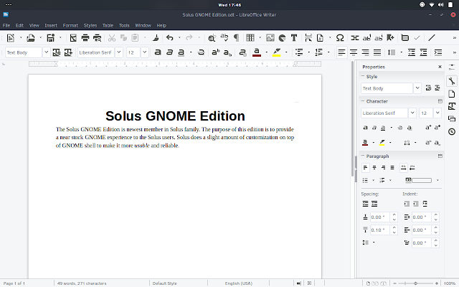Click the Check Spelling icon

(x=224, y=37)
